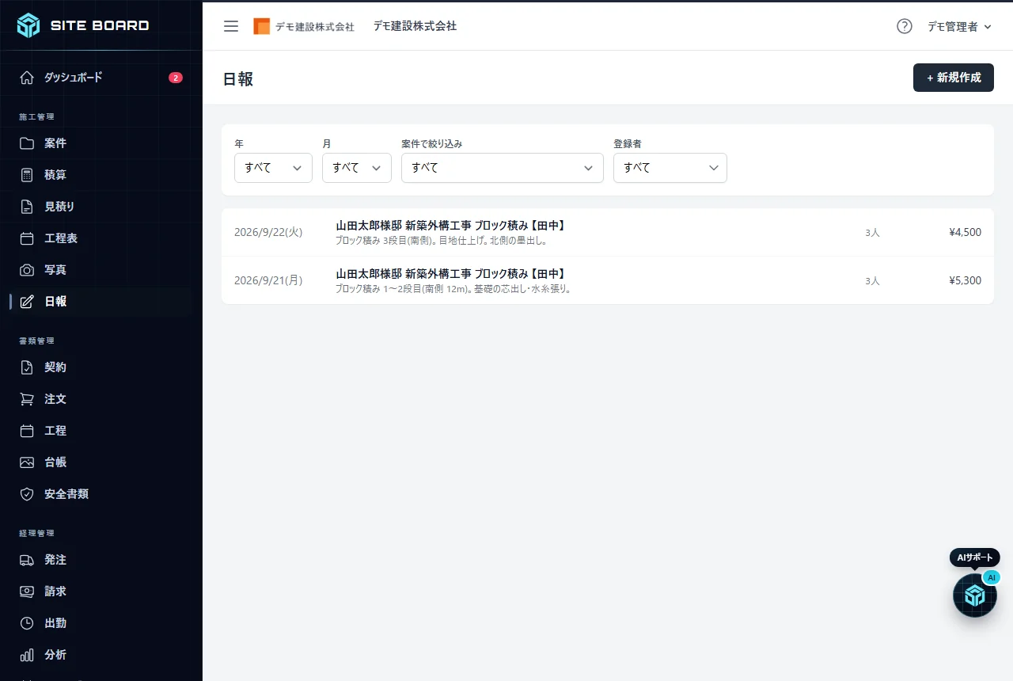Open the 2026/9/21 daily report row
The image size is (1013, 681).
608,280
